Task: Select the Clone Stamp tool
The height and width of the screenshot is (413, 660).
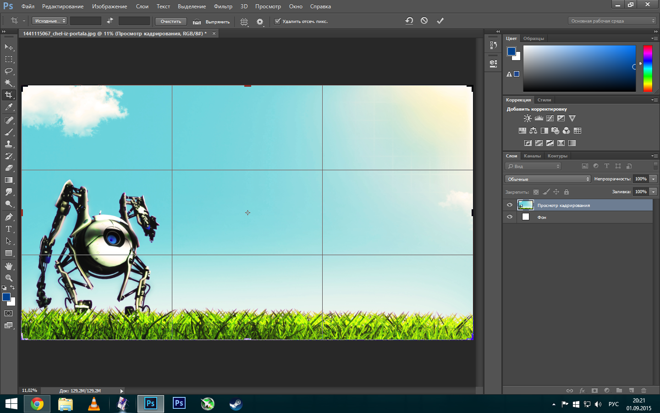Action: click(9, 144)
